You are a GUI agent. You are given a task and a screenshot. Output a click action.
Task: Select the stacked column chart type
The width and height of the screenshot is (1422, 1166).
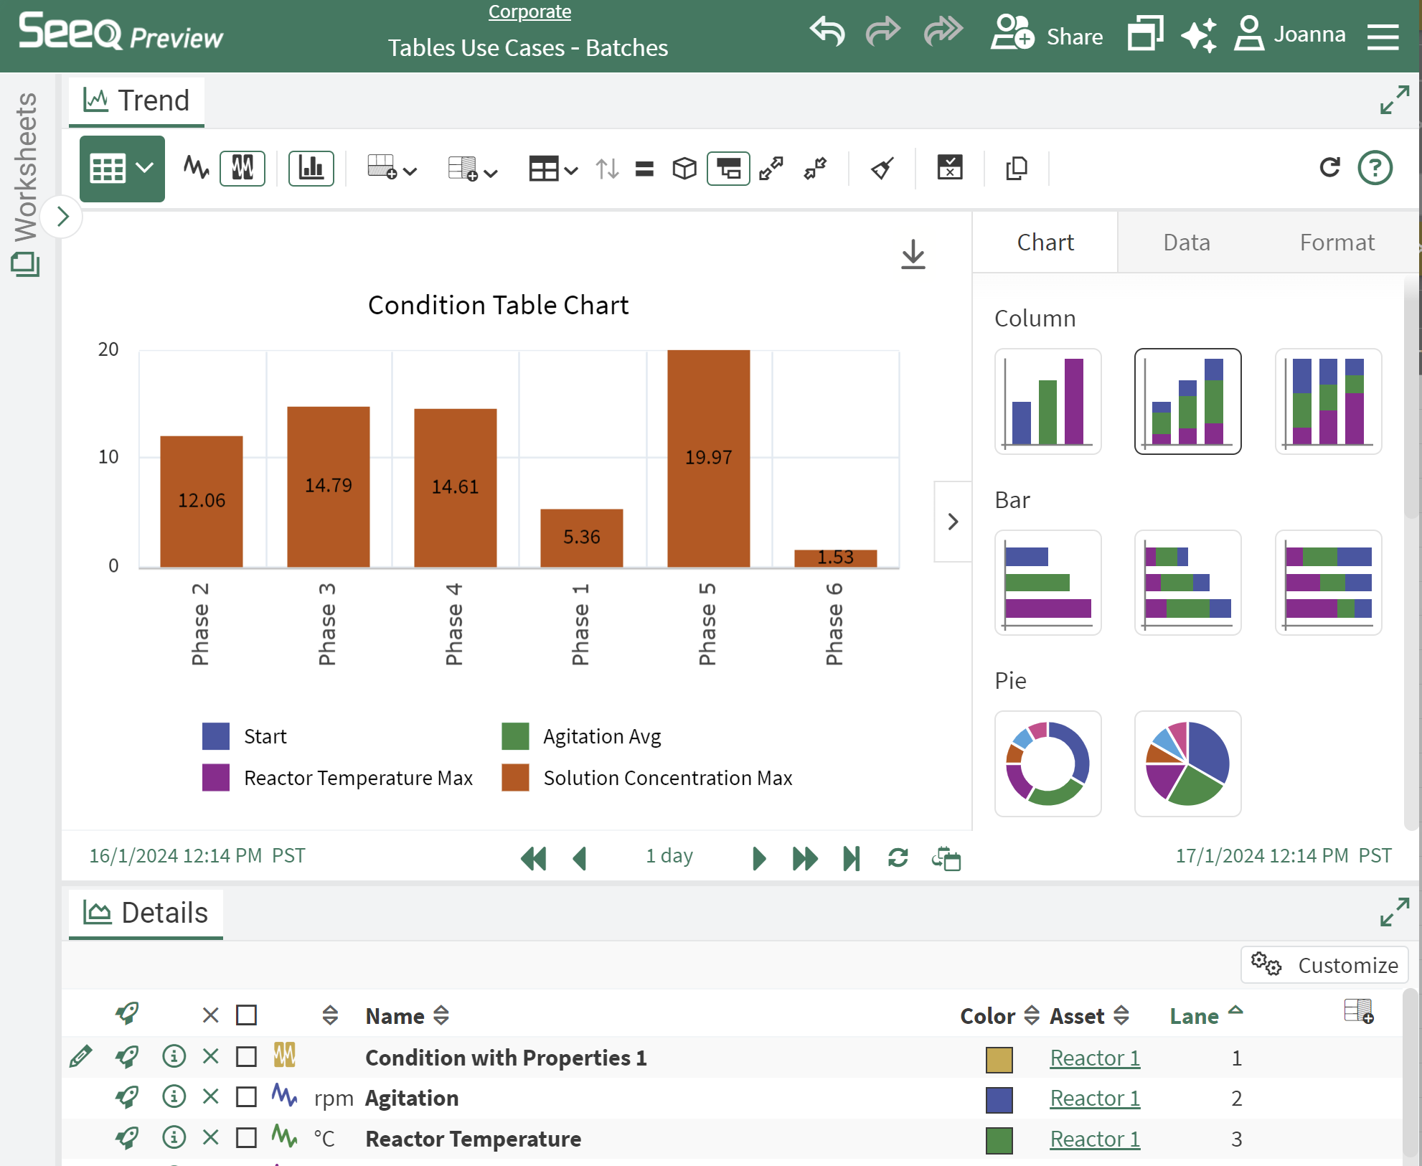1188,401
